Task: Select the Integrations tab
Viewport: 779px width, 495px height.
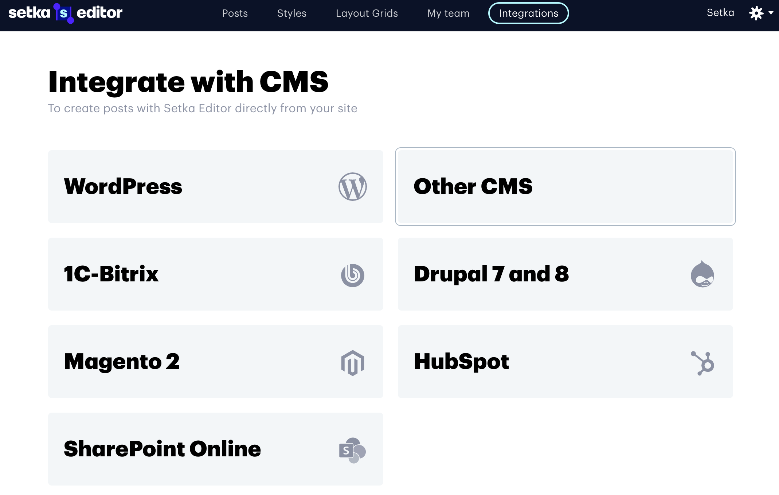Action: tap(528, 13)
